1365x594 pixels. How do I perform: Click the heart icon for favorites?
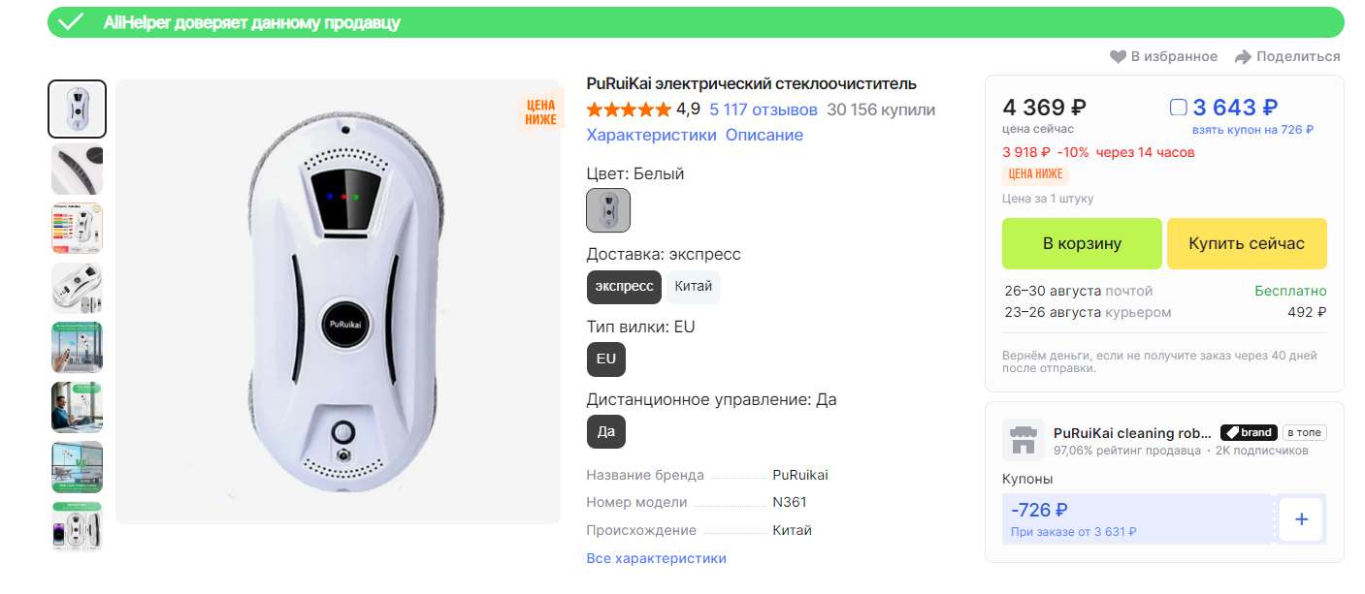point(1118,57)
